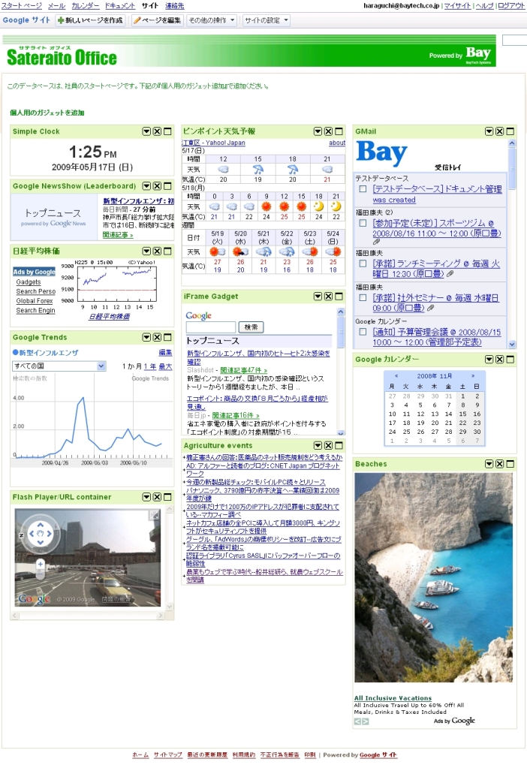Image resolution: width=527 pixels, height=768 pixels.
Task: Open the Beaches gadget menu arrow
Action: coord(489,464)
